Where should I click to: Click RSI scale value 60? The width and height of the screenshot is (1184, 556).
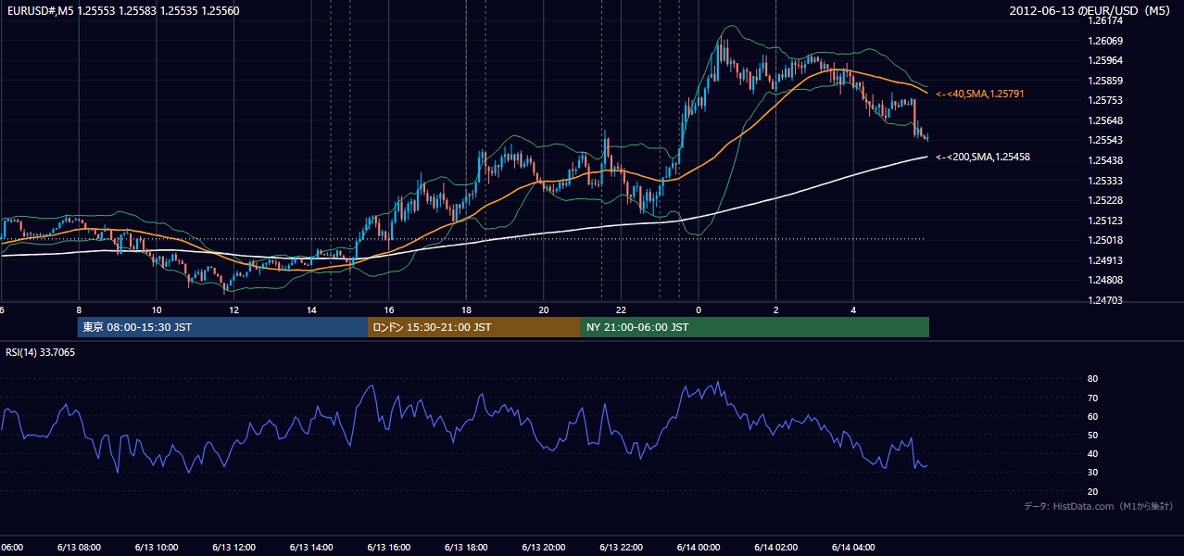1092,416
